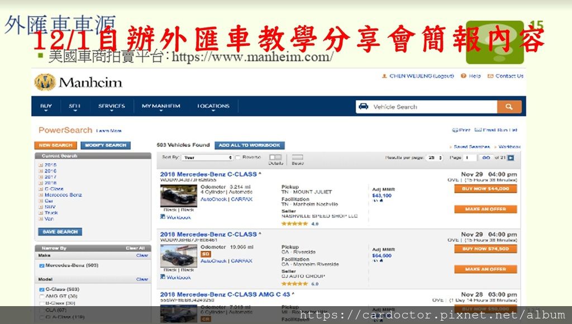This screenshot has width=572, height=324.
Task: Uncheck the Mercedes-Benz (503) make filter
Action: 41,265
